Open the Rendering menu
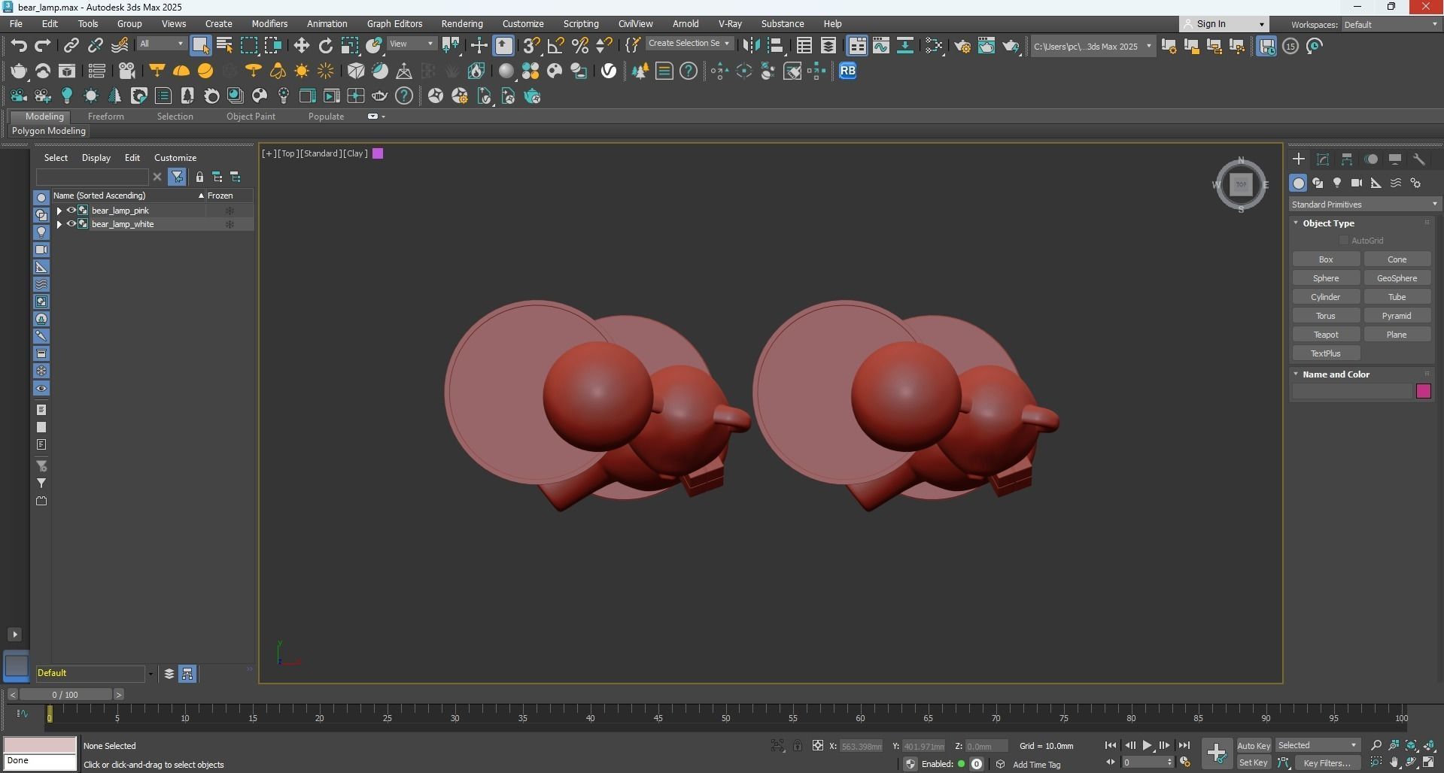 point(462,24)
